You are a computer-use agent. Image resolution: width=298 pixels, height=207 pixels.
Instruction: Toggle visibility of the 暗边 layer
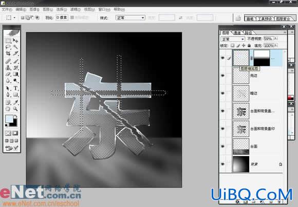[222, 93]
